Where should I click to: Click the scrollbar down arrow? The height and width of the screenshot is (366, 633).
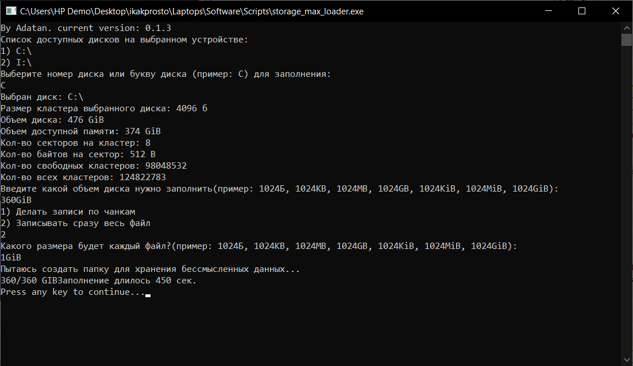tap(627, 360)
